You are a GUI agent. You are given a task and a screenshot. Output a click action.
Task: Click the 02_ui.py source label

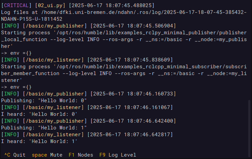(x=50, y=5)
